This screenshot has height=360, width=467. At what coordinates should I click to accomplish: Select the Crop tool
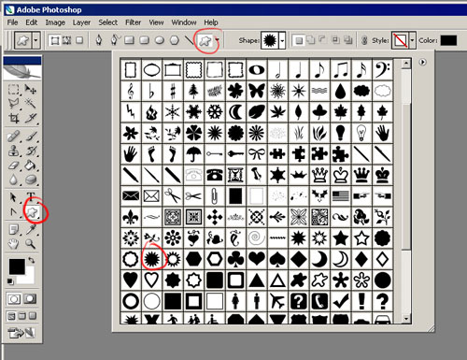pos(14,118)
